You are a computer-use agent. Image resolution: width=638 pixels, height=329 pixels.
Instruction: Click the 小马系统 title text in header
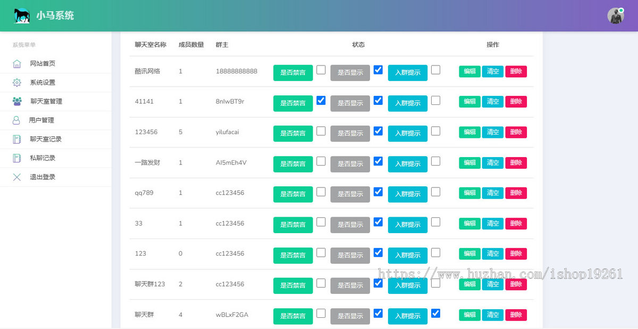(55, 16)
